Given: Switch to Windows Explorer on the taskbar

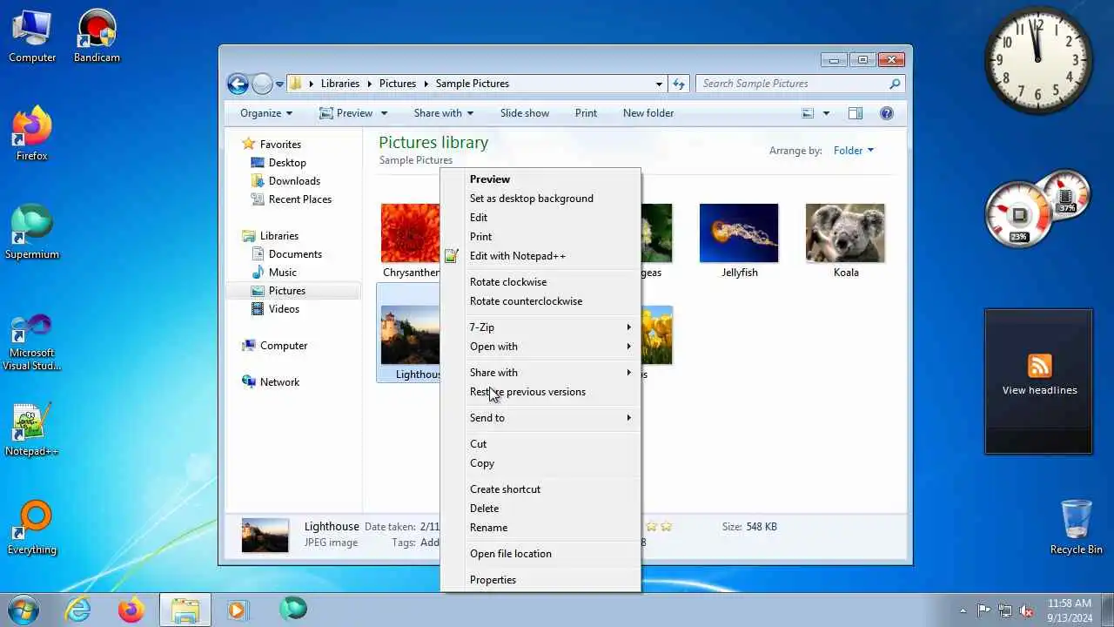Looking at the screenshot, I should [x=185, y=610].
